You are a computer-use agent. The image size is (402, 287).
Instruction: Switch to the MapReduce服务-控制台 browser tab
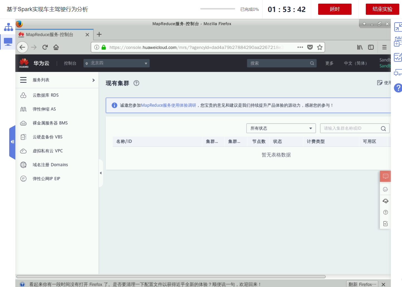click(x=50, y=35)
